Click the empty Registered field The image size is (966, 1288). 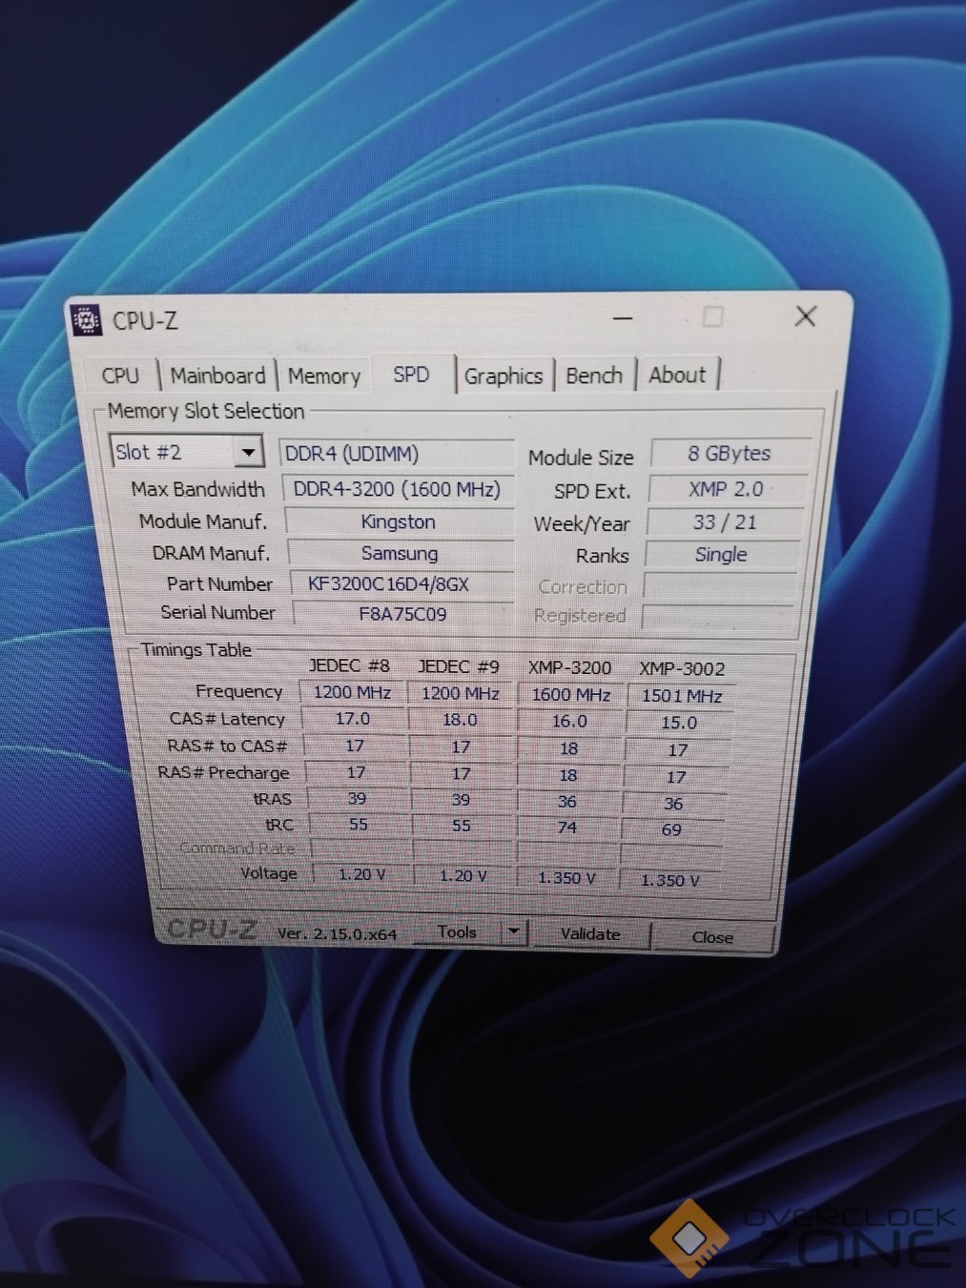tap(716, 617)
